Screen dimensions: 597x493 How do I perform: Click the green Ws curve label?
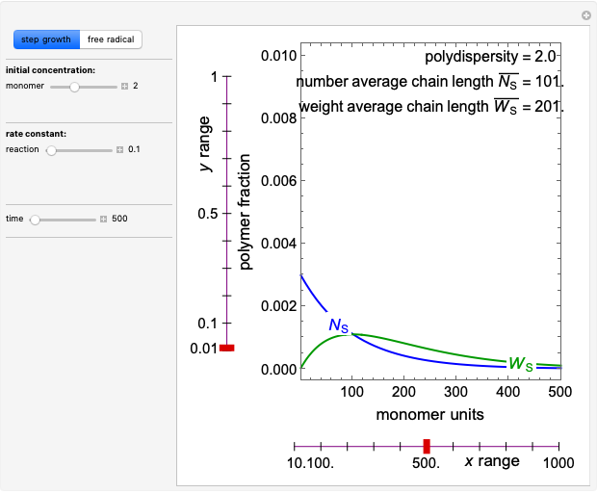coord(521,364)
